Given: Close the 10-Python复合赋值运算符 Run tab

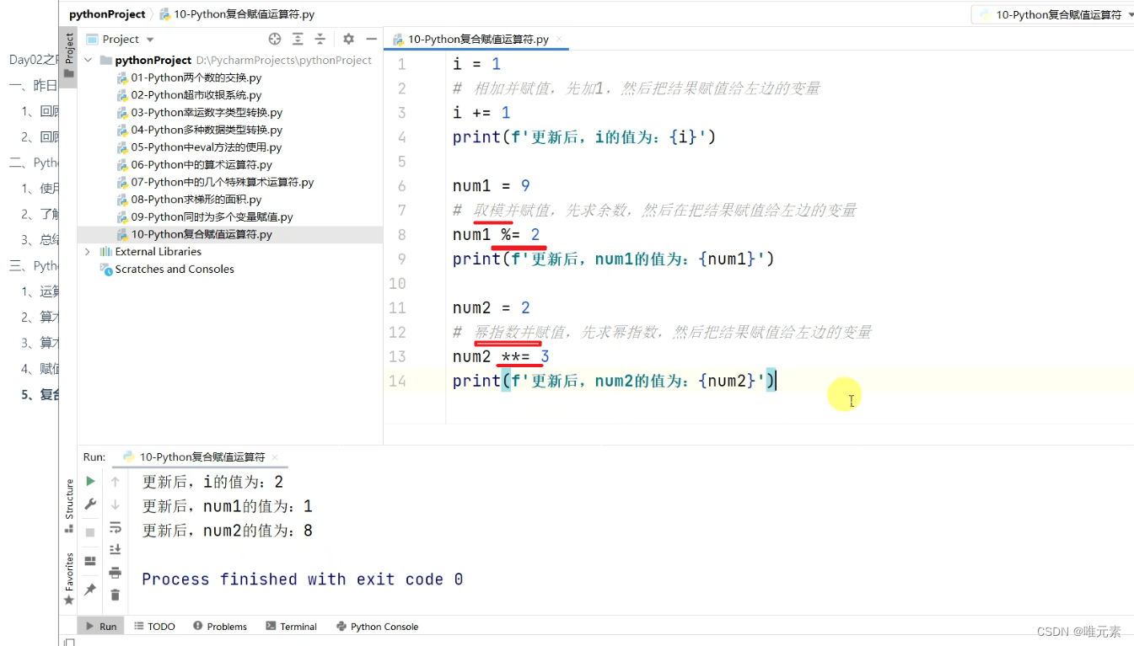Looking at the screenshot, I should click(x=275, y=457).
